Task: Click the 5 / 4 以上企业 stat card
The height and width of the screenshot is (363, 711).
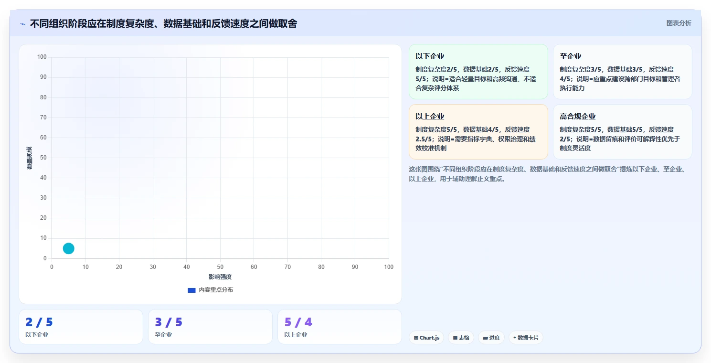Action: coord(340,327)
